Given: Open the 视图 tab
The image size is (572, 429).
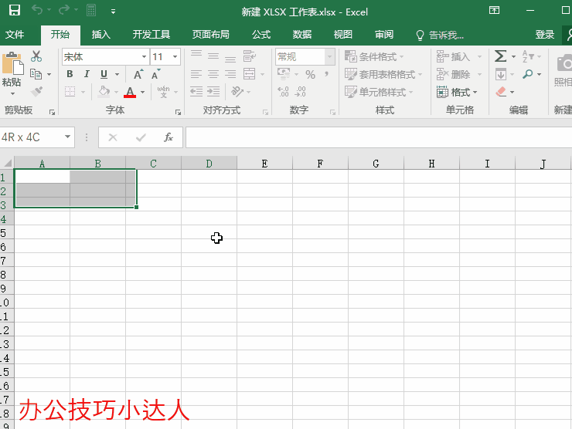Looking at the screenshot, I should pos(343,35).
